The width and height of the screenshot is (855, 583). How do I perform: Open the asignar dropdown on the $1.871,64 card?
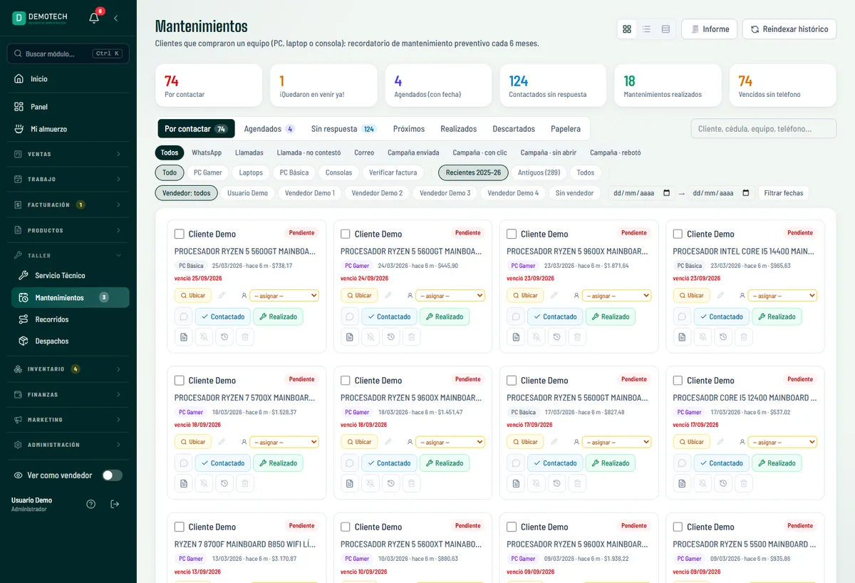click(x=616, y=295)
